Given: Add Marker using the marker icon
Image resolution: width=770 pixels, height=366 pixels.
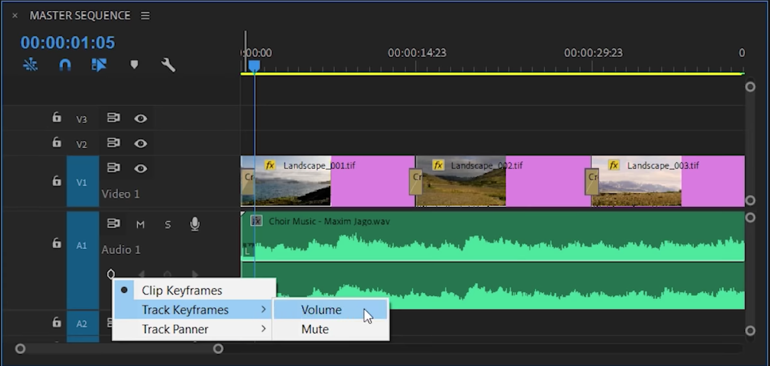Looking at the screenshot, I should [x=134, y=64].
